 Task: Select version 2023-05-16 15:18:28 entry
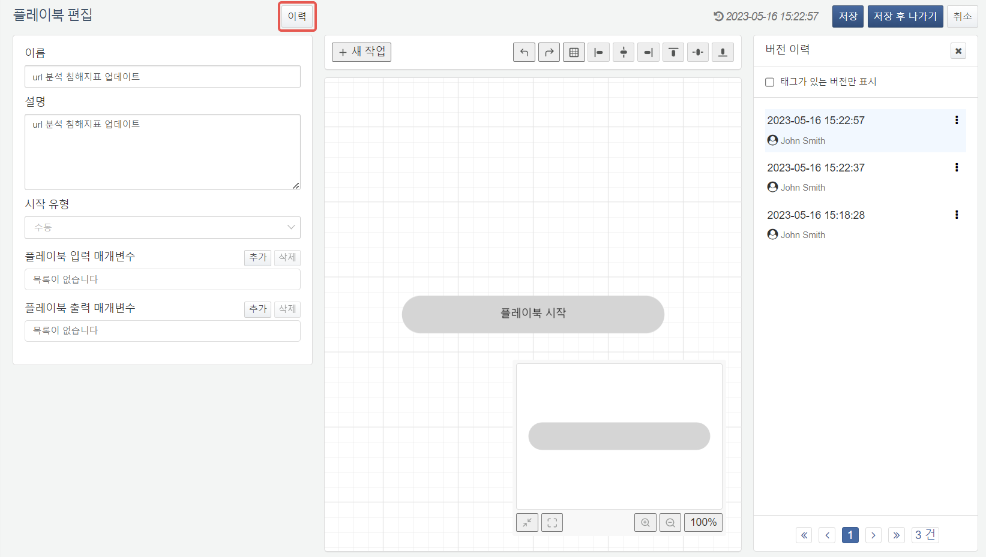pos(866,225)
